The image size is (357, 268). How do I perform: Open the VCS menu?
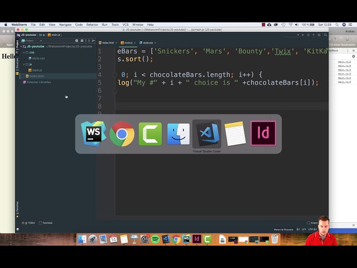126,25
